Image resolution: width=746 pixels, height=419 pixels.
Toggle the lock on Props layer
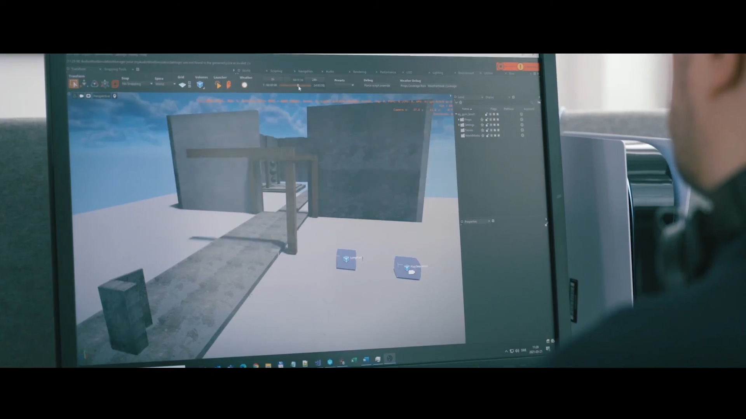pos(486,119)
